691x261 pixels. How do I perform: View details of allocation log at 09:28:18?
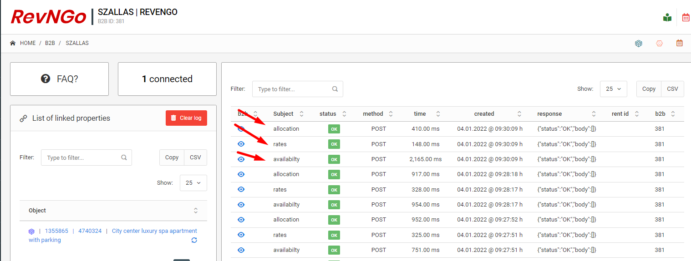coord(241,174)
